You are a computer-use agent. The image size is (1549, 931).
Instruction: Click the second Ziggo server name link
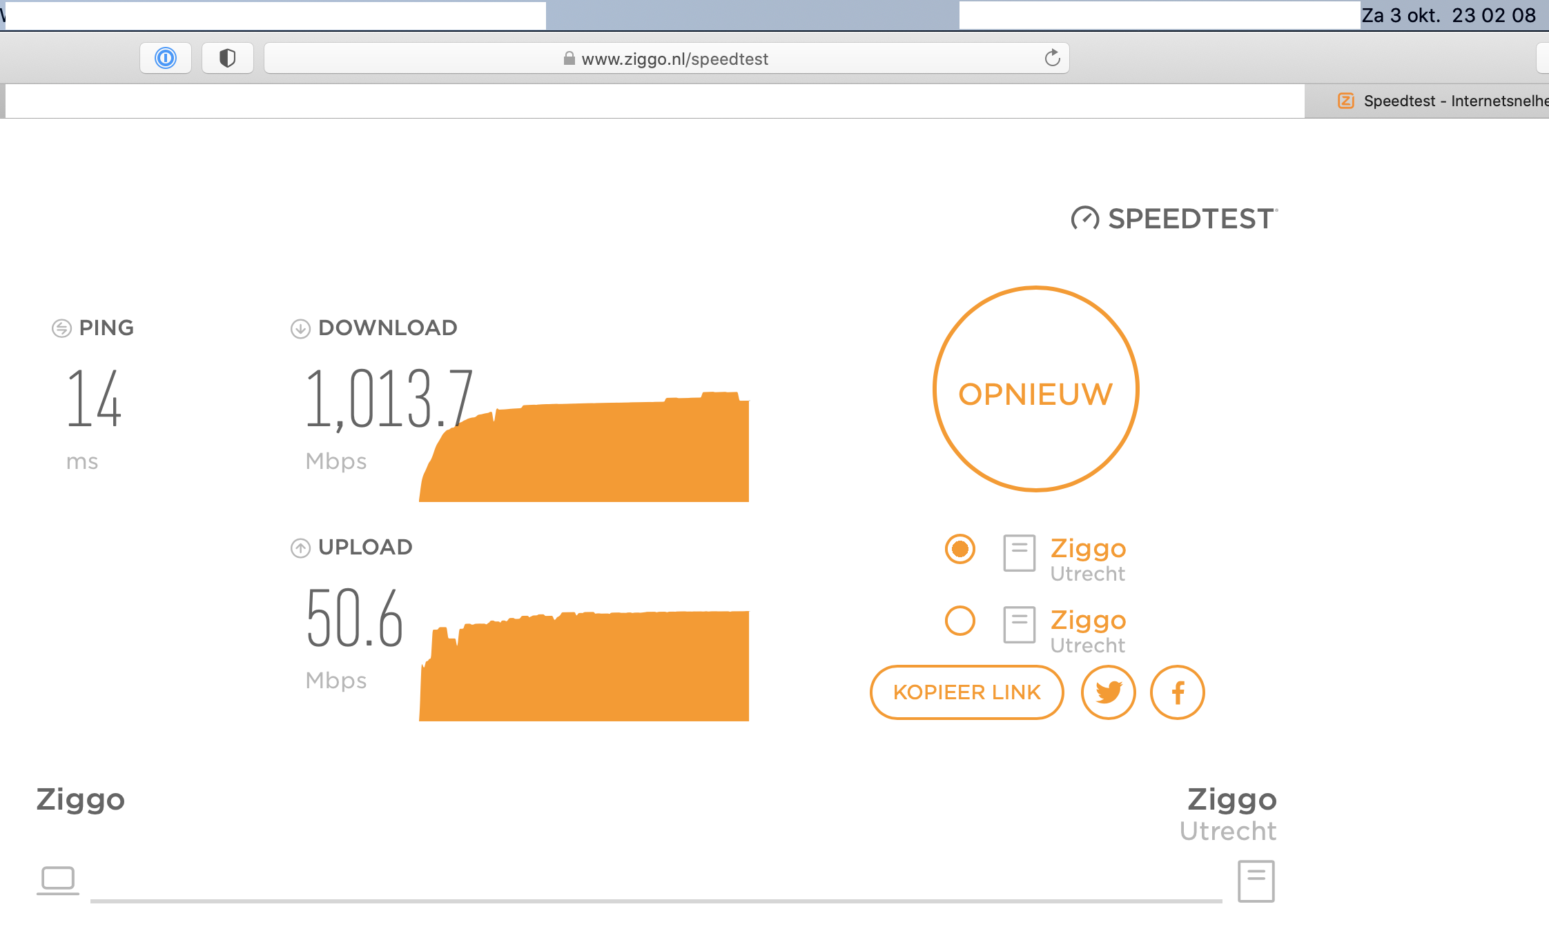tap(1088, 620)
